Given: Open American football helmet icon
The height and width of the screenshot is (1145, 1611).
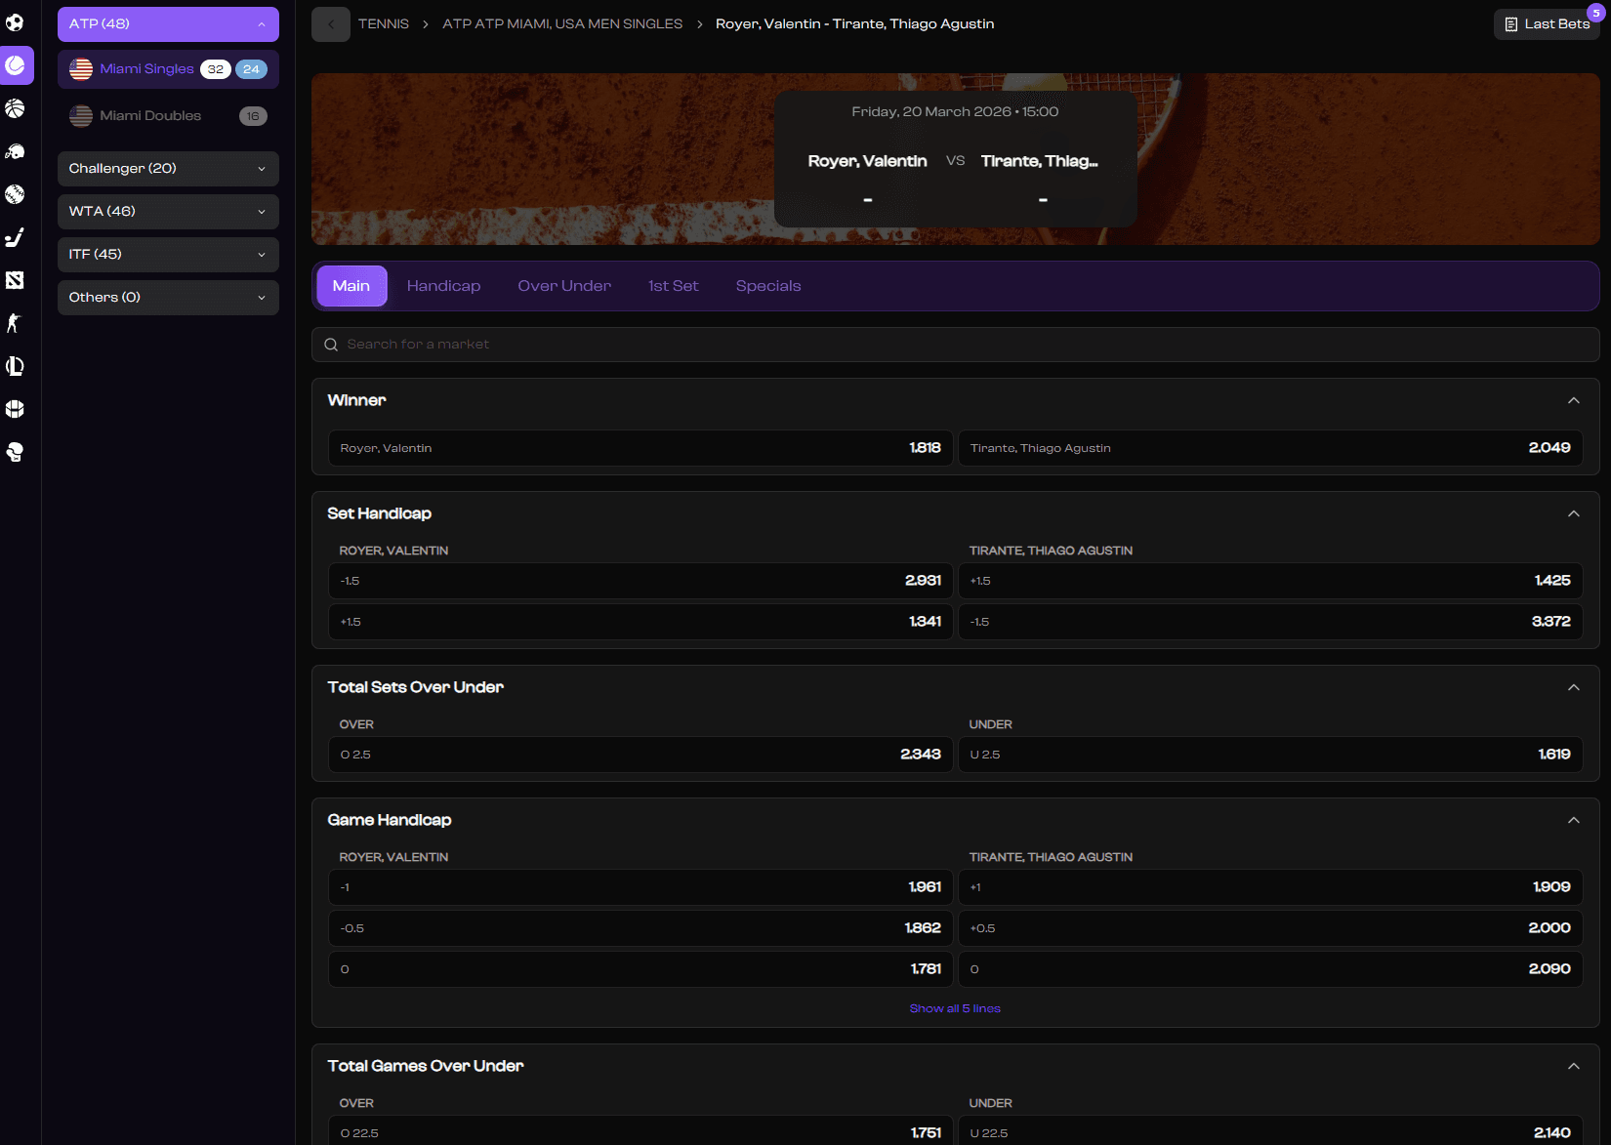Looking at the screenshot, I should 15,151.
